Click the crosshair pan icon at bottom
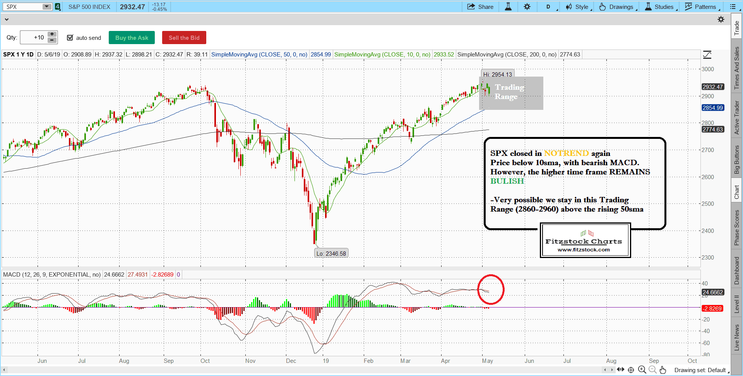 [x=631, y=370]
